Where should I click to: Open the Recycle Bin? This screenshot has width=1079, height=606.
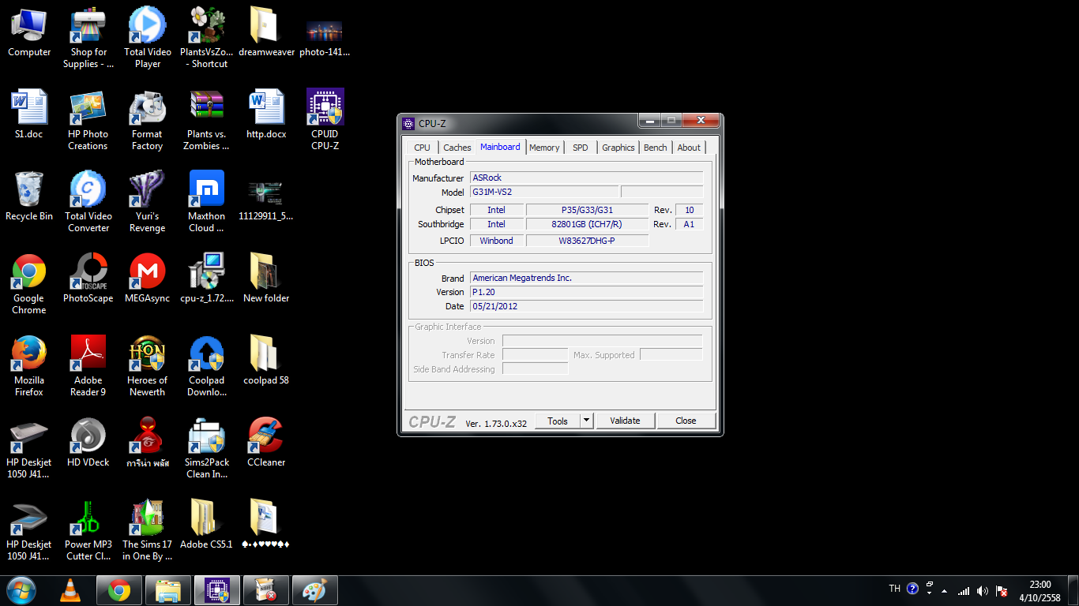click(x=28, y=190)
